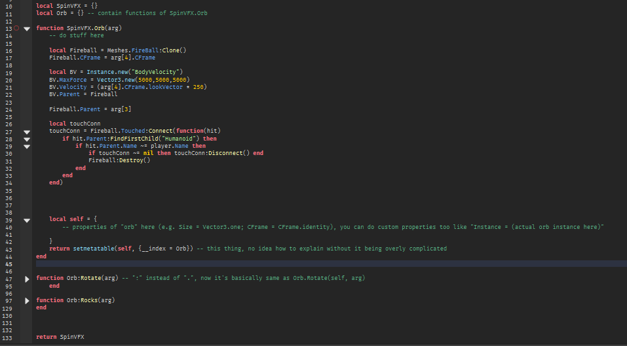The image size is (627, 346).
Task: Click the 'properties of "orb" here' comment
Action: [x=113, y=227]
